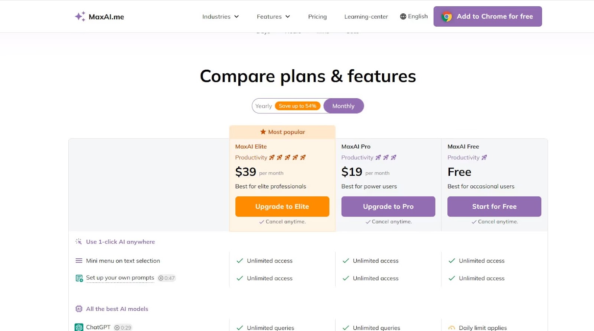The height and width of the screenshot is (331, 594).
Task: Click the AI chip icon beside All models
Action: (79, 309)
